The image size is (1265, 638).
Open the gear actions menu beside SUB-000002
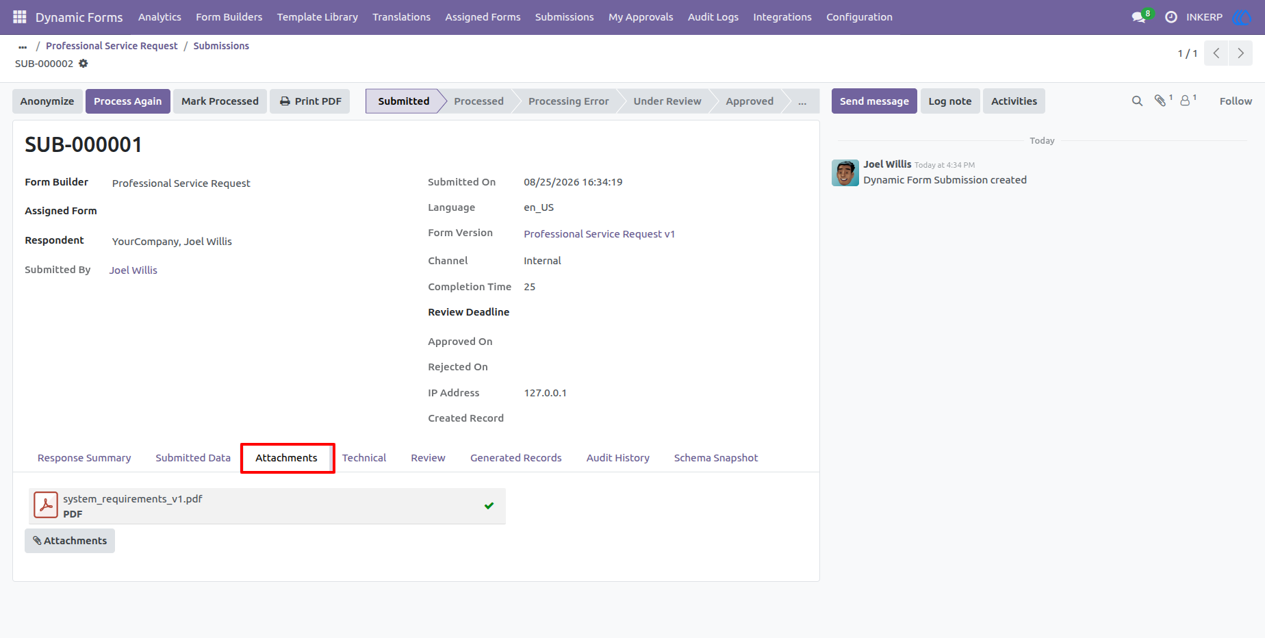click(x=84, y=64)
